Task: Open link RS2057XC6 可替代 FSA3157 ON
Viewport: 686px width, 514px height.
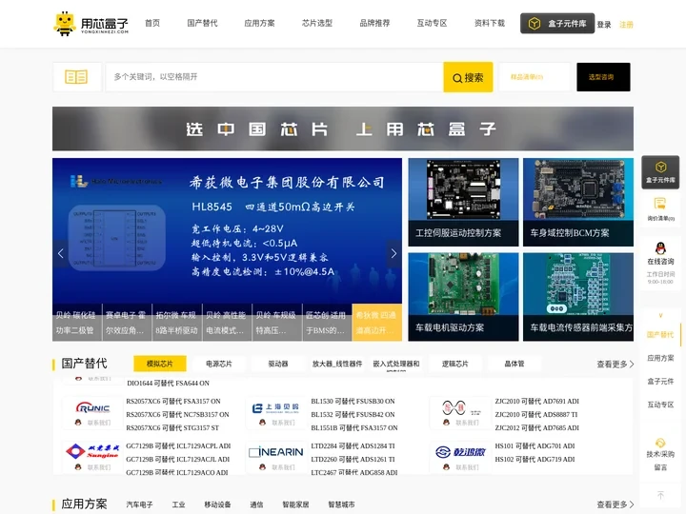Action: (173, 402)
